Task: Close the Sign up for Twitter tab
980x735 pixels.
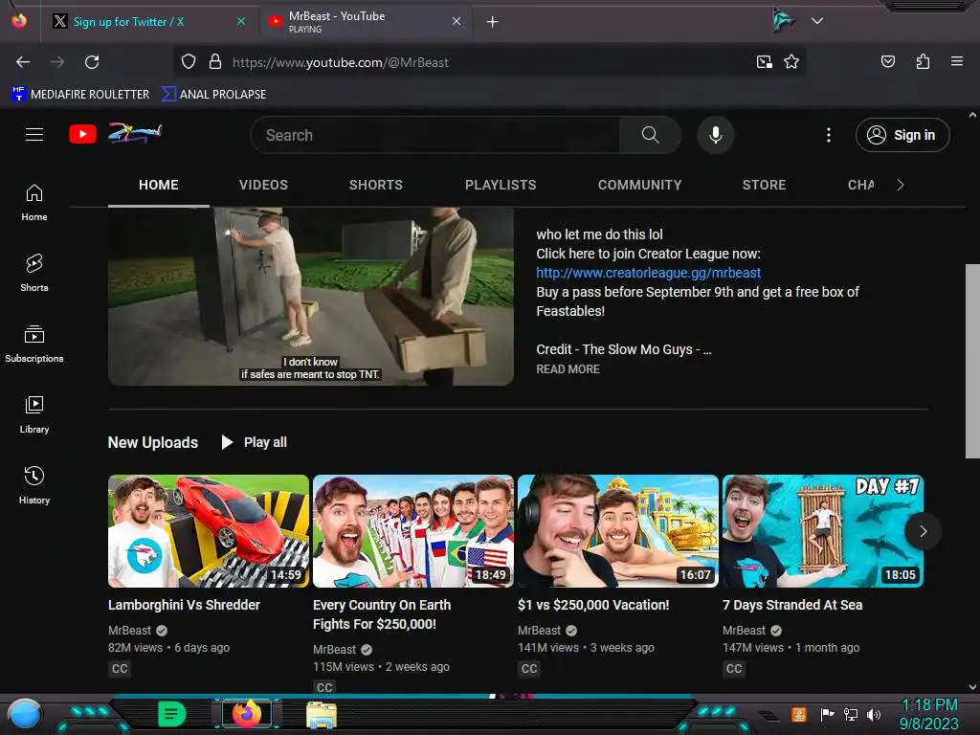Action: point(240,21)
